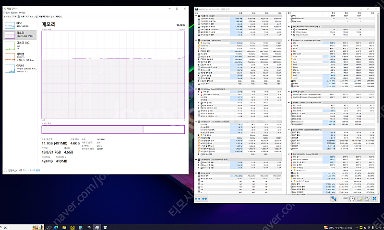Collapse the CPU Enhanced group in HWiNFO
This screenshot has width=384, height=230.
[196, 121]
